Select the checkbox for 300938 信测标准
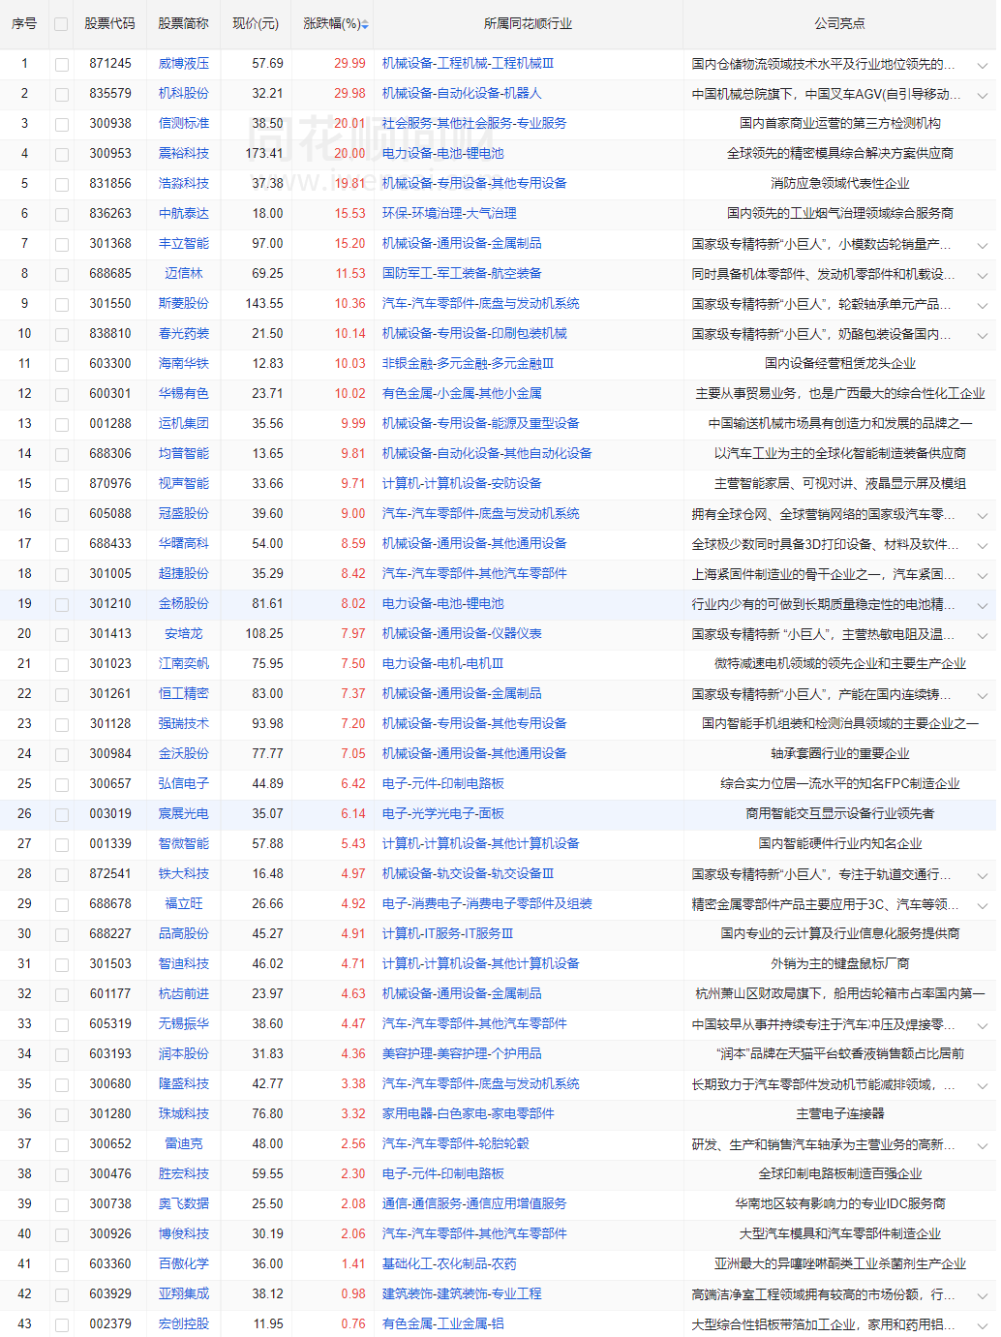Viewport: 1001px width, 1337px height. 62,125
